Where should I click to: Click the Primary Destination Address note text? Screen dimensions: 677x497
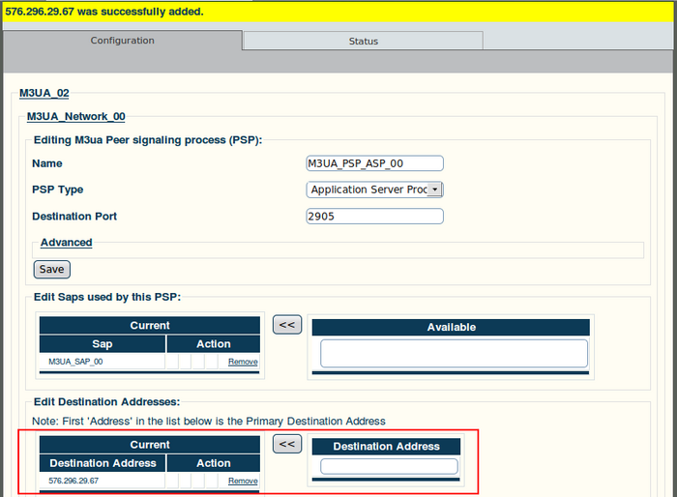pos(209,422)
